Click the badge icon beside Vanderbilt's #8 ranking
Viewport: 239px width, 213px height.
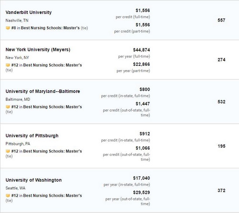click(x=8, y=28)
